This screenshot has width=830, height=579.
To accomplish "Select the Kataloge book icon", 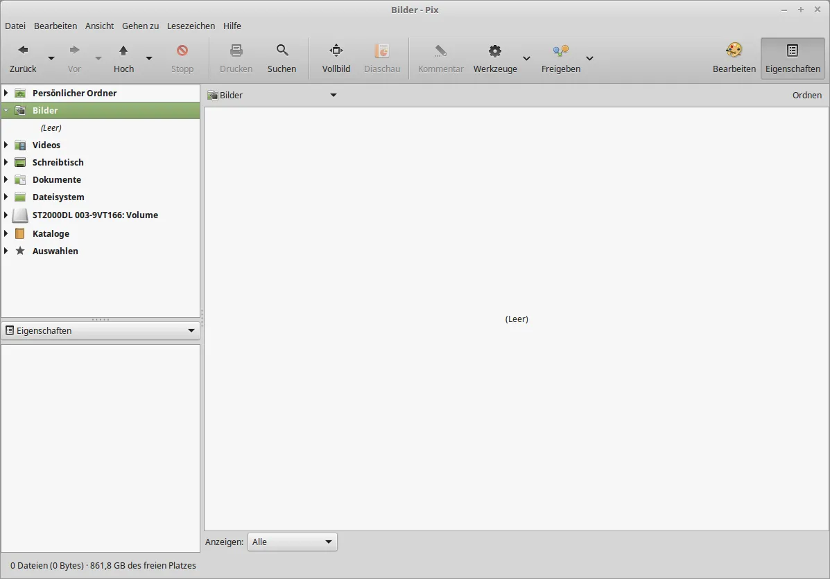I will tap(20, 234).
